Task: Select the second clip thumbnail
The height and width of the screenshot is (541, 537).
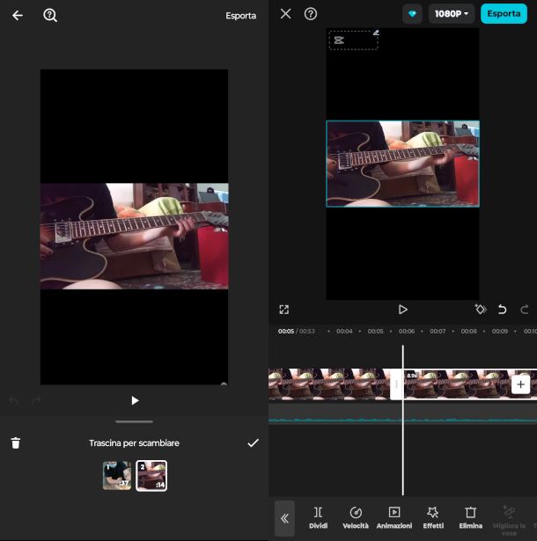Action: pyautogui.click(x=151, y=476)
